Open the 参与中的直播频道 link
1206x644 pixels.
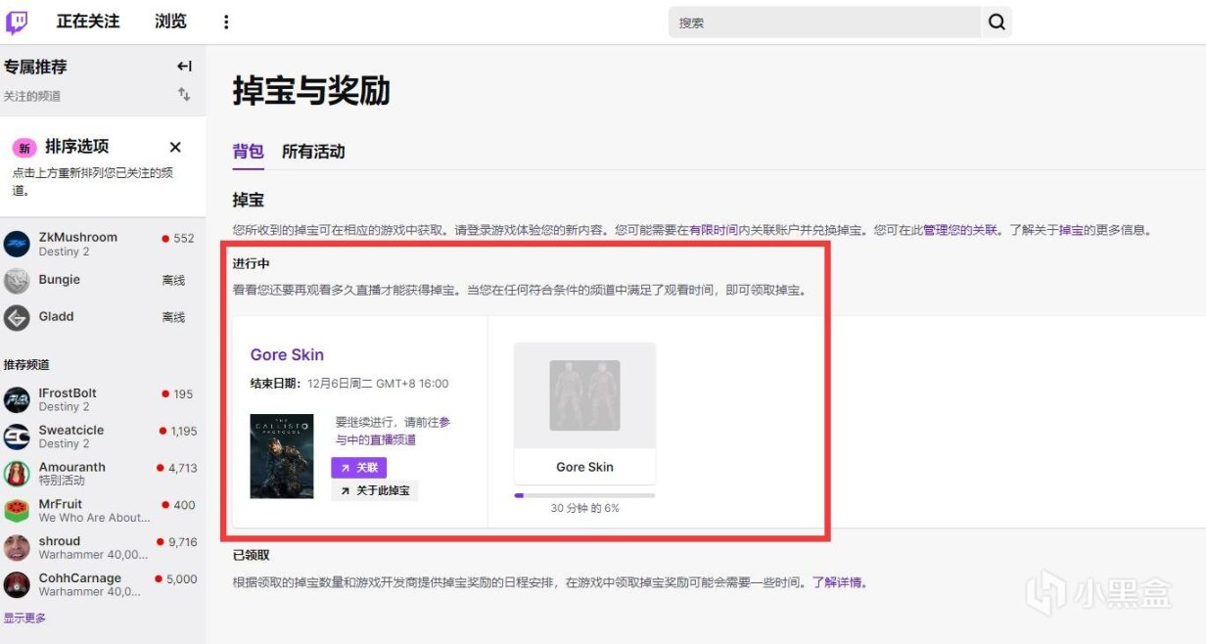pos(393,432)
